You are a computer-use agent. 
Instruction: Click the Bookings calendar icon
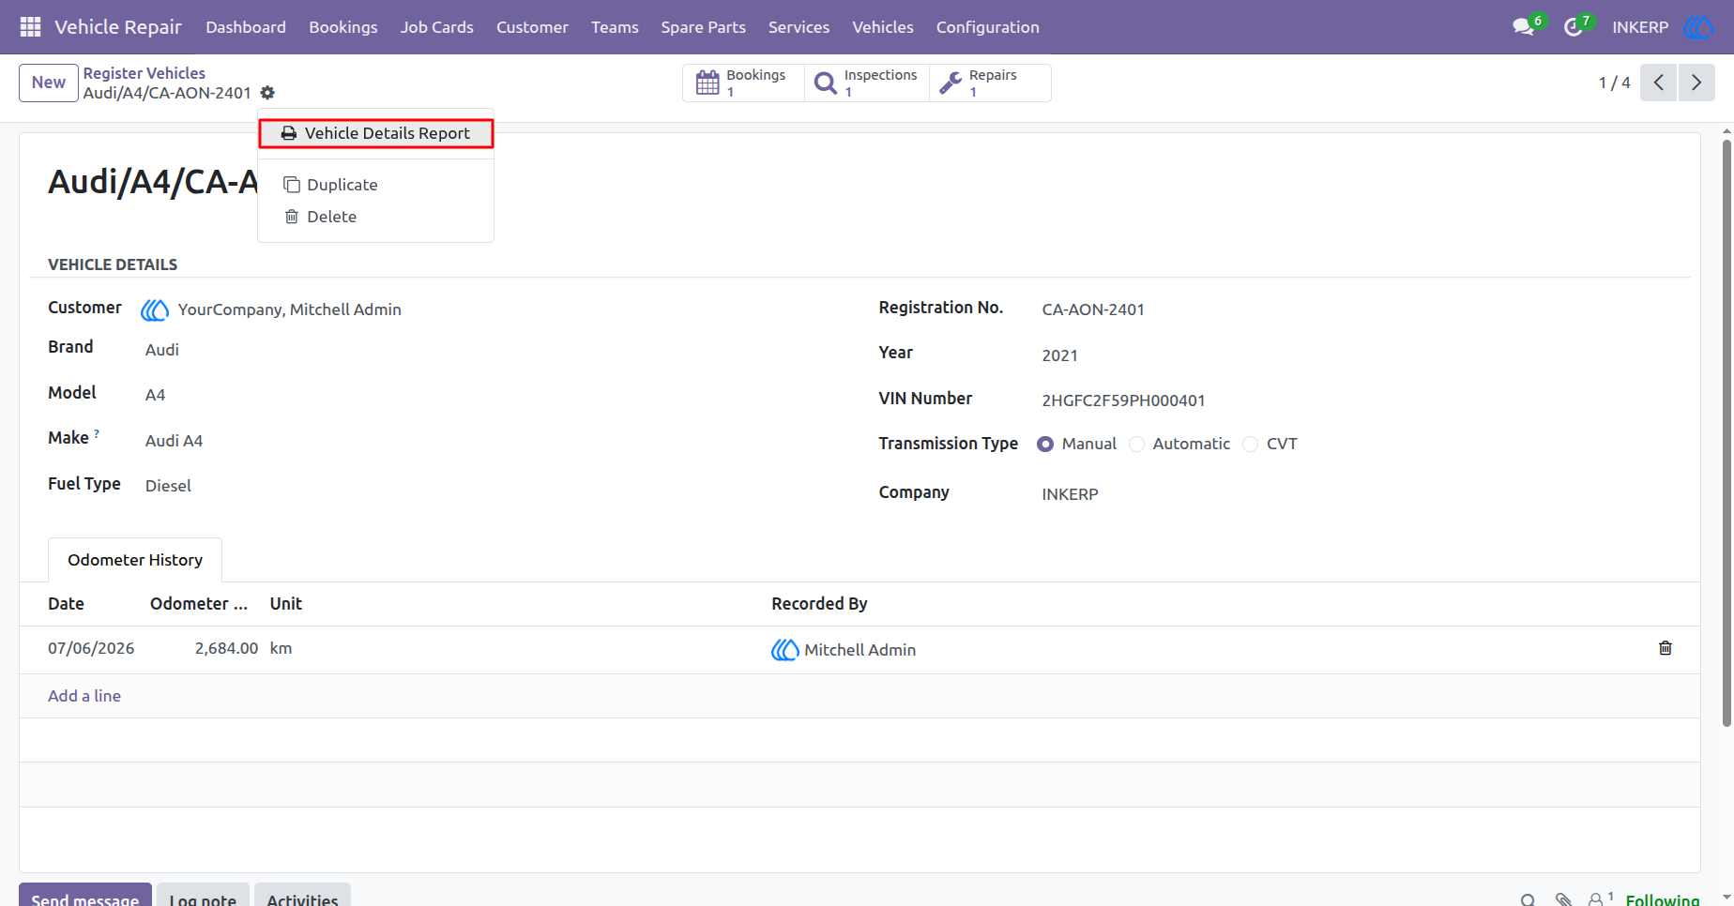pyautogui.click(x=707, y=83)
